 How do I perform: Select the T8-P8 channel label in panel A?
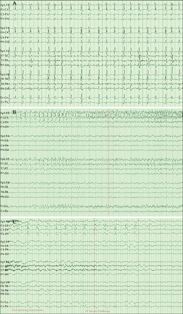pos(5,84)
